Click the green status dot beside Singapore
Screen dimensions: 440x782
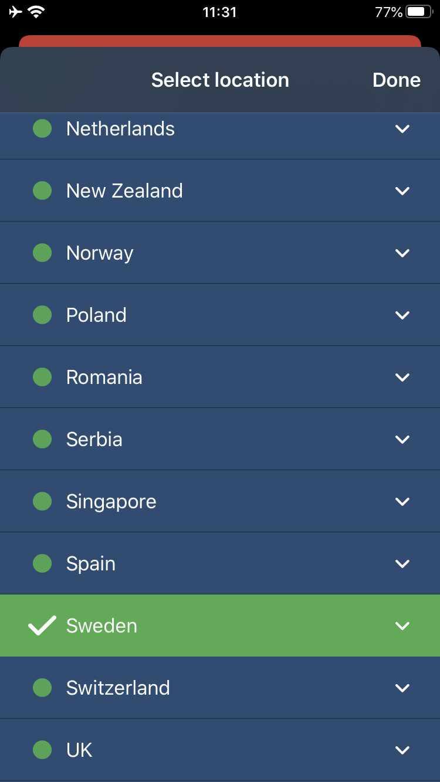point(42,501)
